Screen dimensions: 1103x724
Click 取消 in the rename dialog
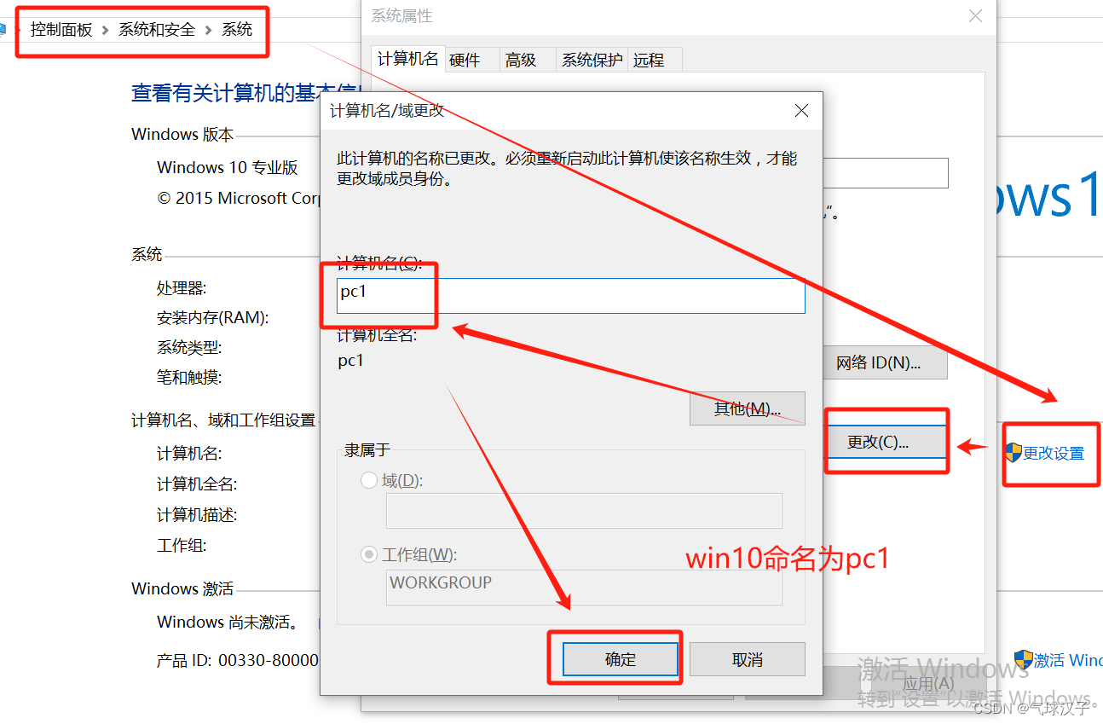coord(748,659)
